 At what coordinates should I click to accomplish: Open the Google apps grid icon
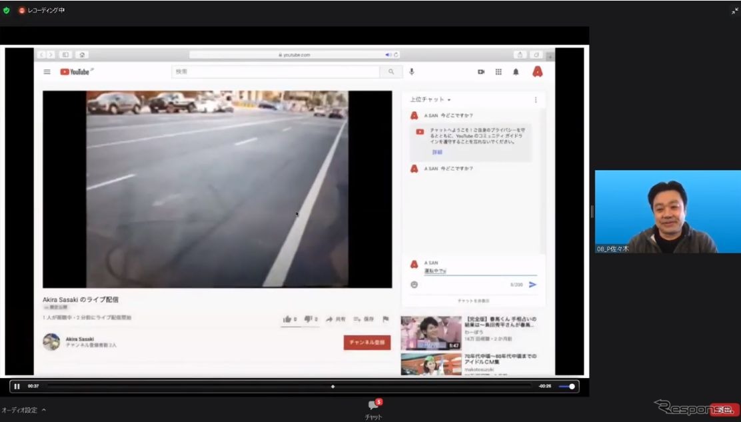pos(498,71)
